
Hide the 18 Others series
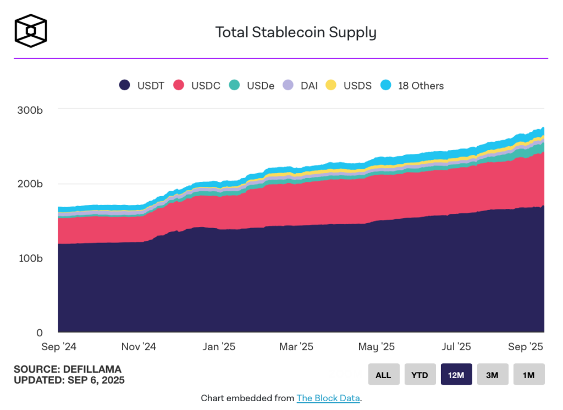pos(412,85)
